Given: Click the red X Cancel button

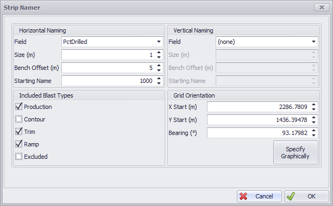Looking at the screenshot, I should click(x=259, y=196).
